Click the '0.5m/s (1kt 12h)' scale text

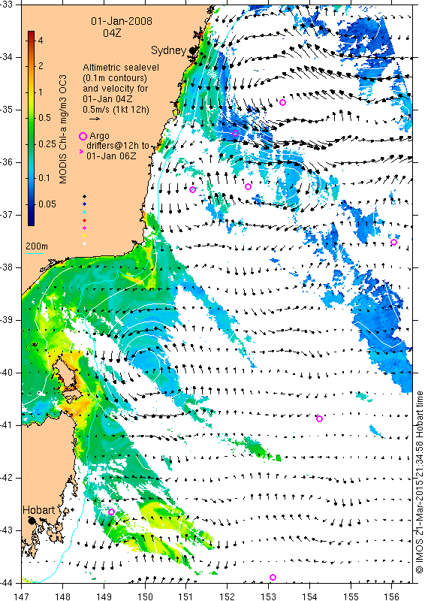116,109
